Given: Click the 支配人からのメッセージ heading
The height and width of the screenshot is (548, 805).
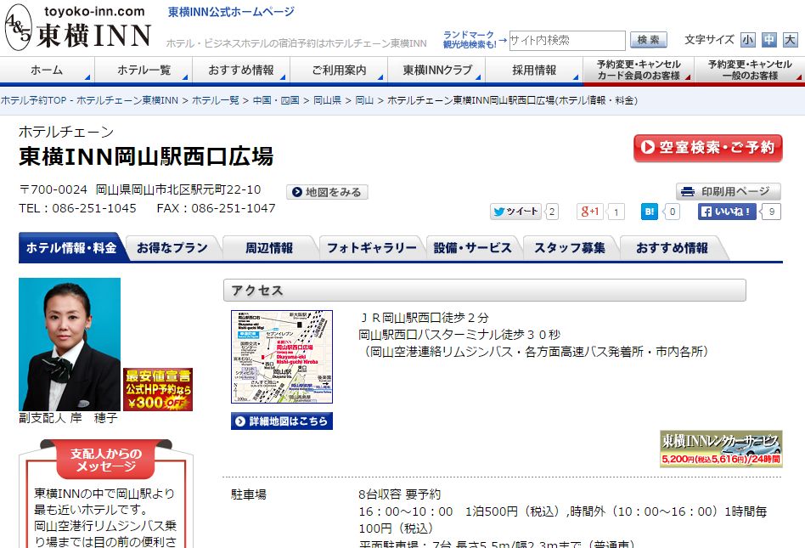Looking at the screenshot, I should (x=106, y=460).
